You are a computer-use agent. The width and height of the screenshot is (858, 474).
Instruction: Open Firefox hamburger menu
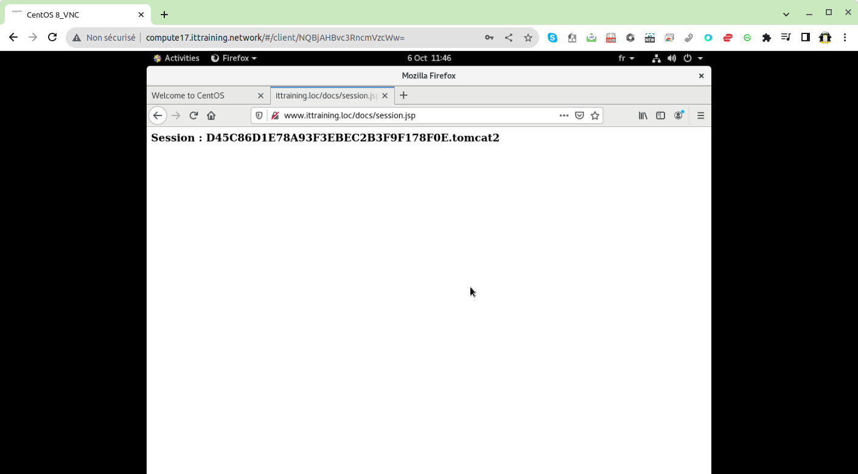point(700,115)
